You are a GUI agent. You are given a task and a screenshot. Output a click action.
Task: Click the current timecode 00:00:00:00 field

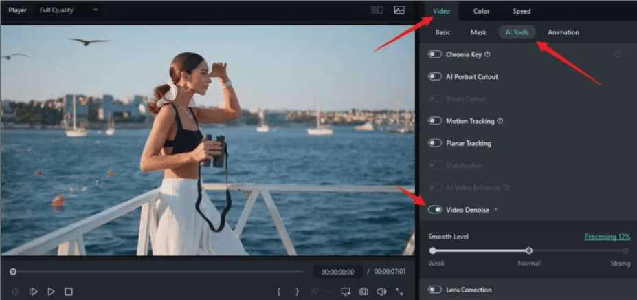337,272
